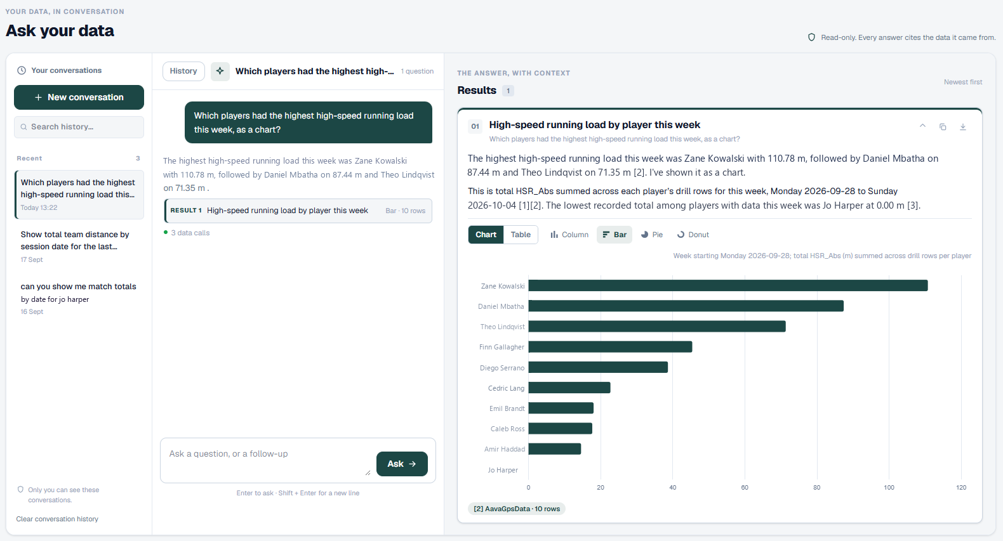This screenshot has width=1003, height=541.
Task: Click the clock icon beside Your conversations
Action: coord(22,70)
